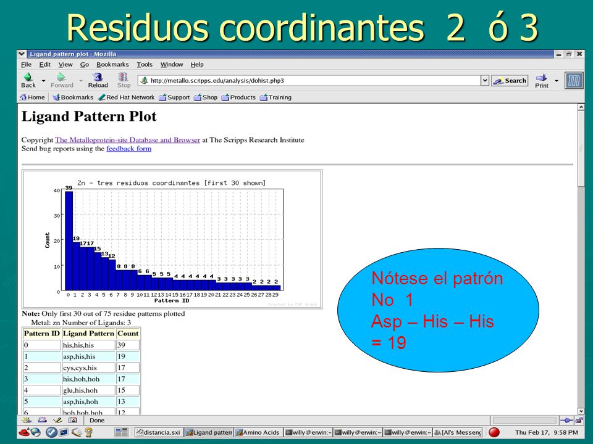Open the Bookmarks menu
Screen dimensions: 593x444
112,65
